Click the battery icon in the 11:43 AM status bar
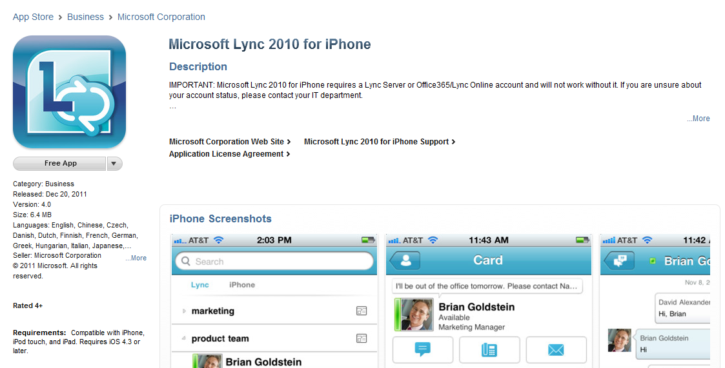The image size is (725, 368). 582,240
